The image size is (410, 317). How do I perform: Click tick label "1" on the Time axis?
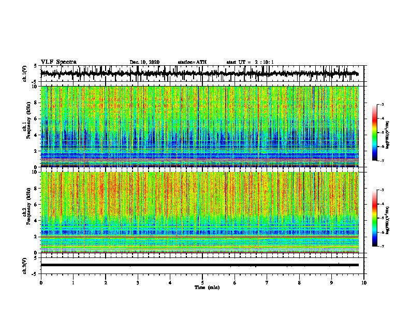click(73, 283)
